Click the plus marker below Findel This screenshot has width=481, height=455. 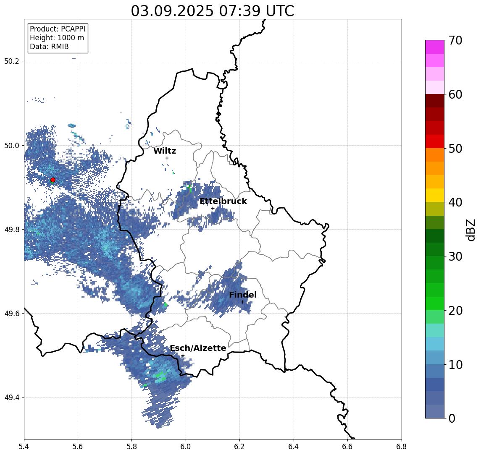click(x=242, y=302)
